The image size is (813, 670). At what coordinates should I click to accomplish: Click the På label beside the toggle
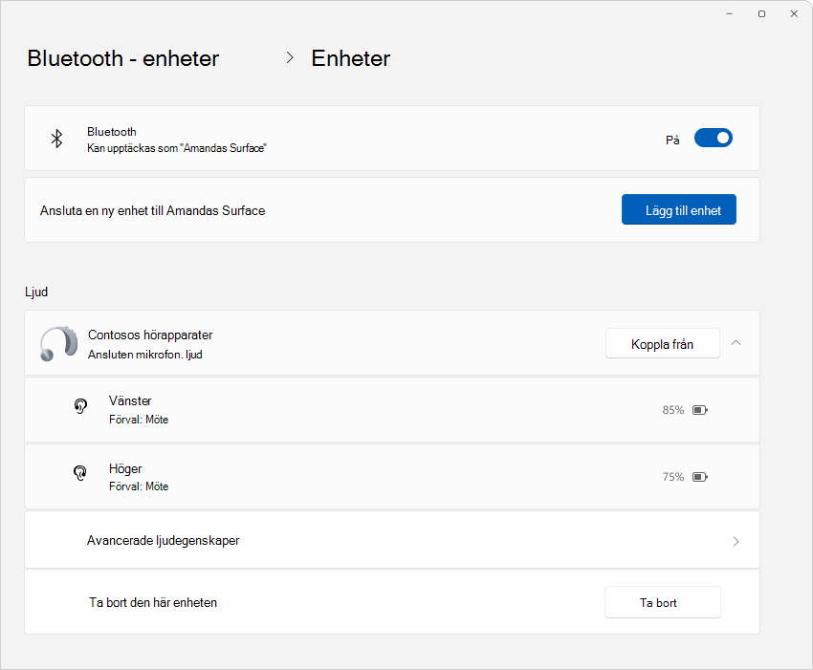tap(672, 140)
